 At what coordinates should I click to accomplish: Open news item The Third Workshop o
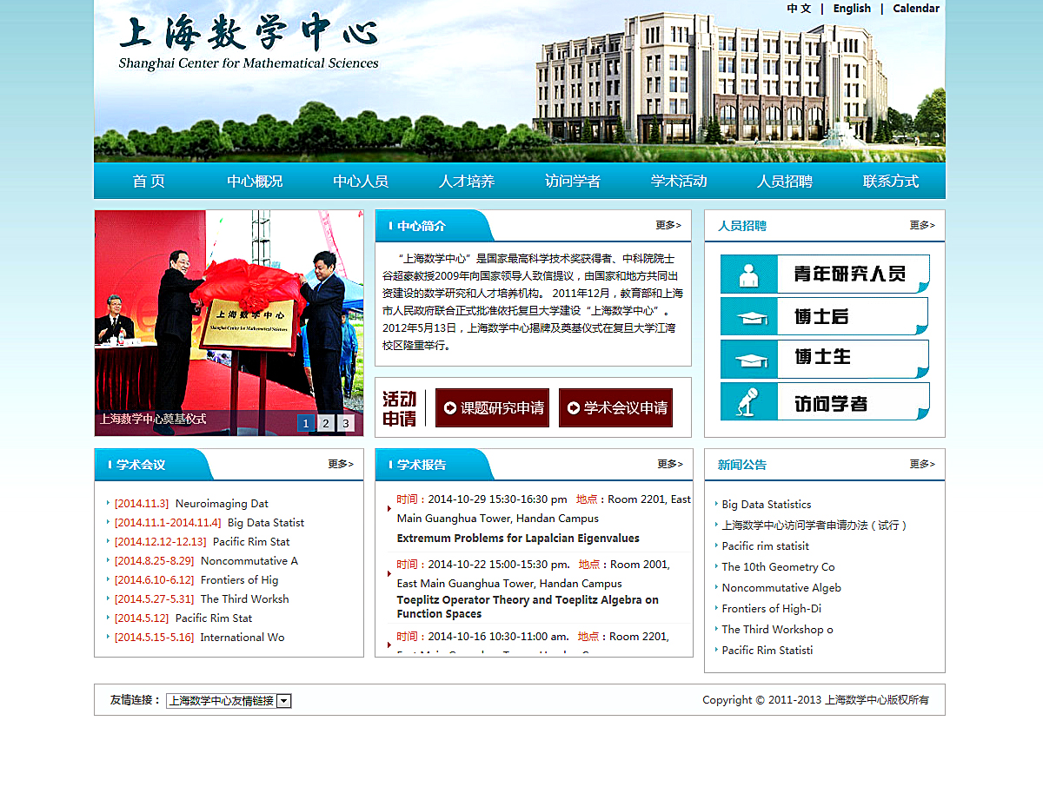pos(777,629)
